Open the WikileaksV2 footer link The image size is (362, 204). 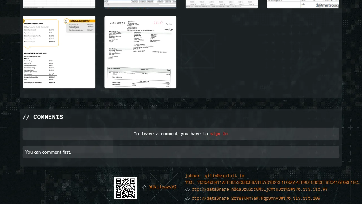[163, 187]
